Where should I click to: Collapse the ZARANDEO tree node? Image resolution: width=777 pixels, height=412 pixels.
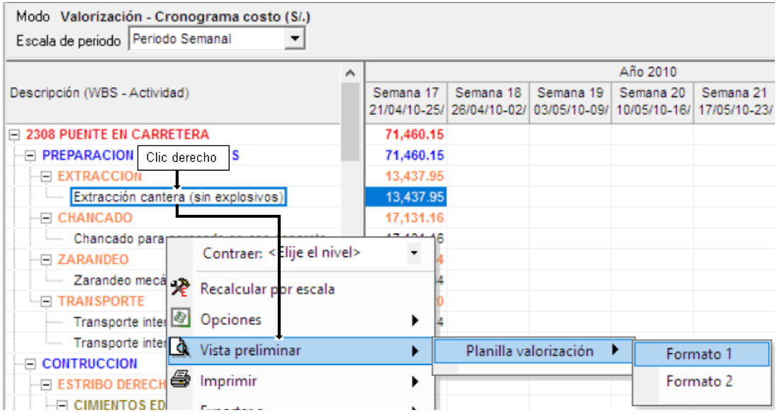pos(46,260)
